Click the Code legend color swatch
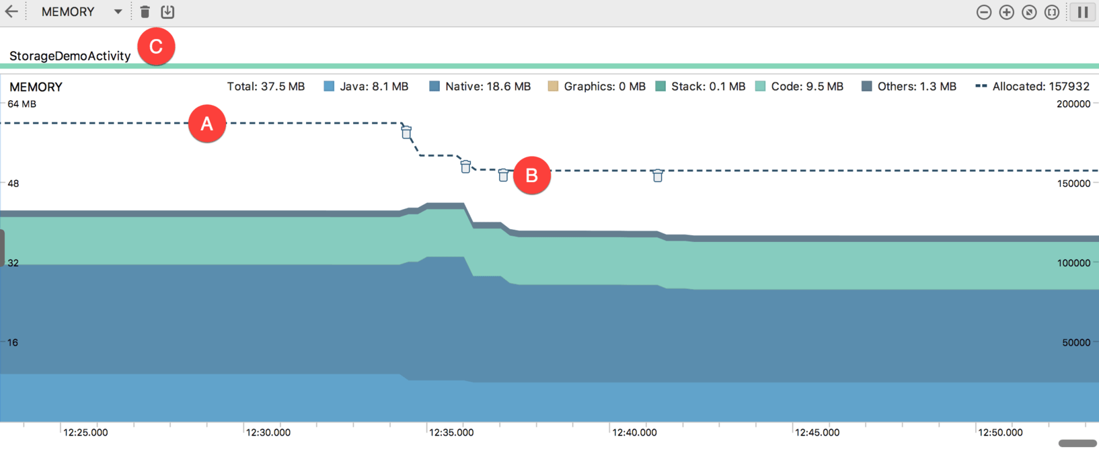The image size is (1099, 449). [x=760, y=86]
